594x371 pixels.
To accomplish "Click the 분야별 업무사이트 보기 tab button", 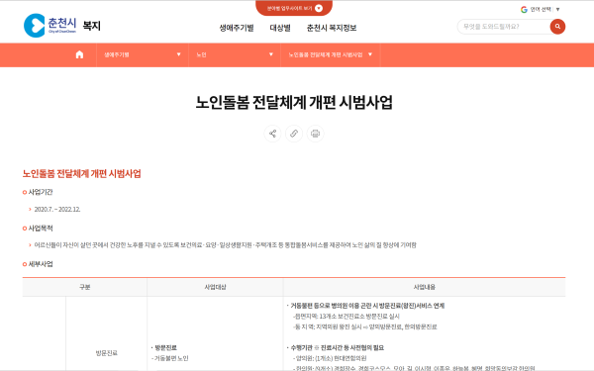I will (294, 8).
